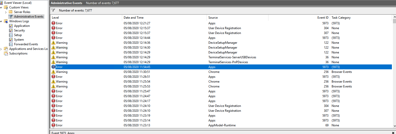The image size is (396, 134).
Task: Select Subscriptions in the tree
Action: [x=18, y=53]
